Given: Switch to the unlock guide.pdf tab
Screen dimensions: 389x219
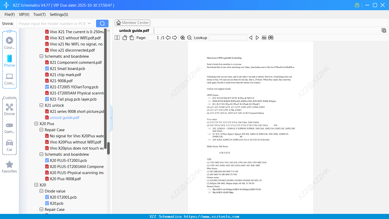Looking at the screenshot, I should click(134, 31).
